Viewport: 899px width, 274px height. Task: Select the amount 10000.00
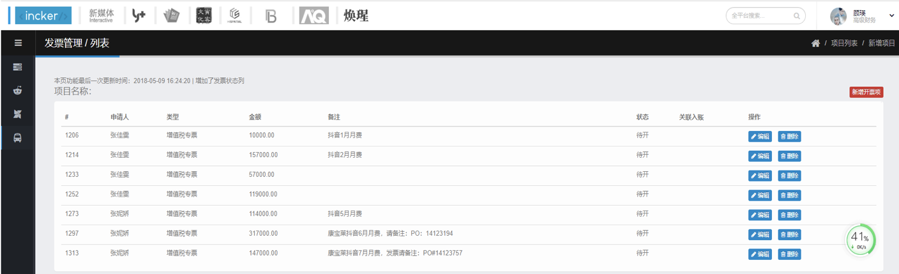pos(262,135)
